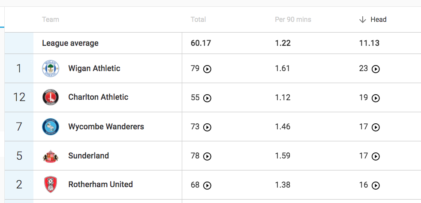The width and height of the screenshot is (421, 203).
Task: Open the Sunderland team name link
Action: [x=88, y=155]
